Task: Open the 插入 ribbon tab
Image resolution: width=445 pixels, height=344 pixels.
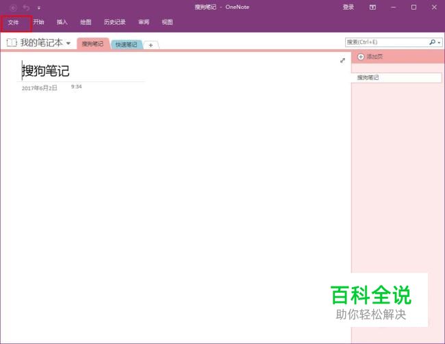Action: pos(62,22)
